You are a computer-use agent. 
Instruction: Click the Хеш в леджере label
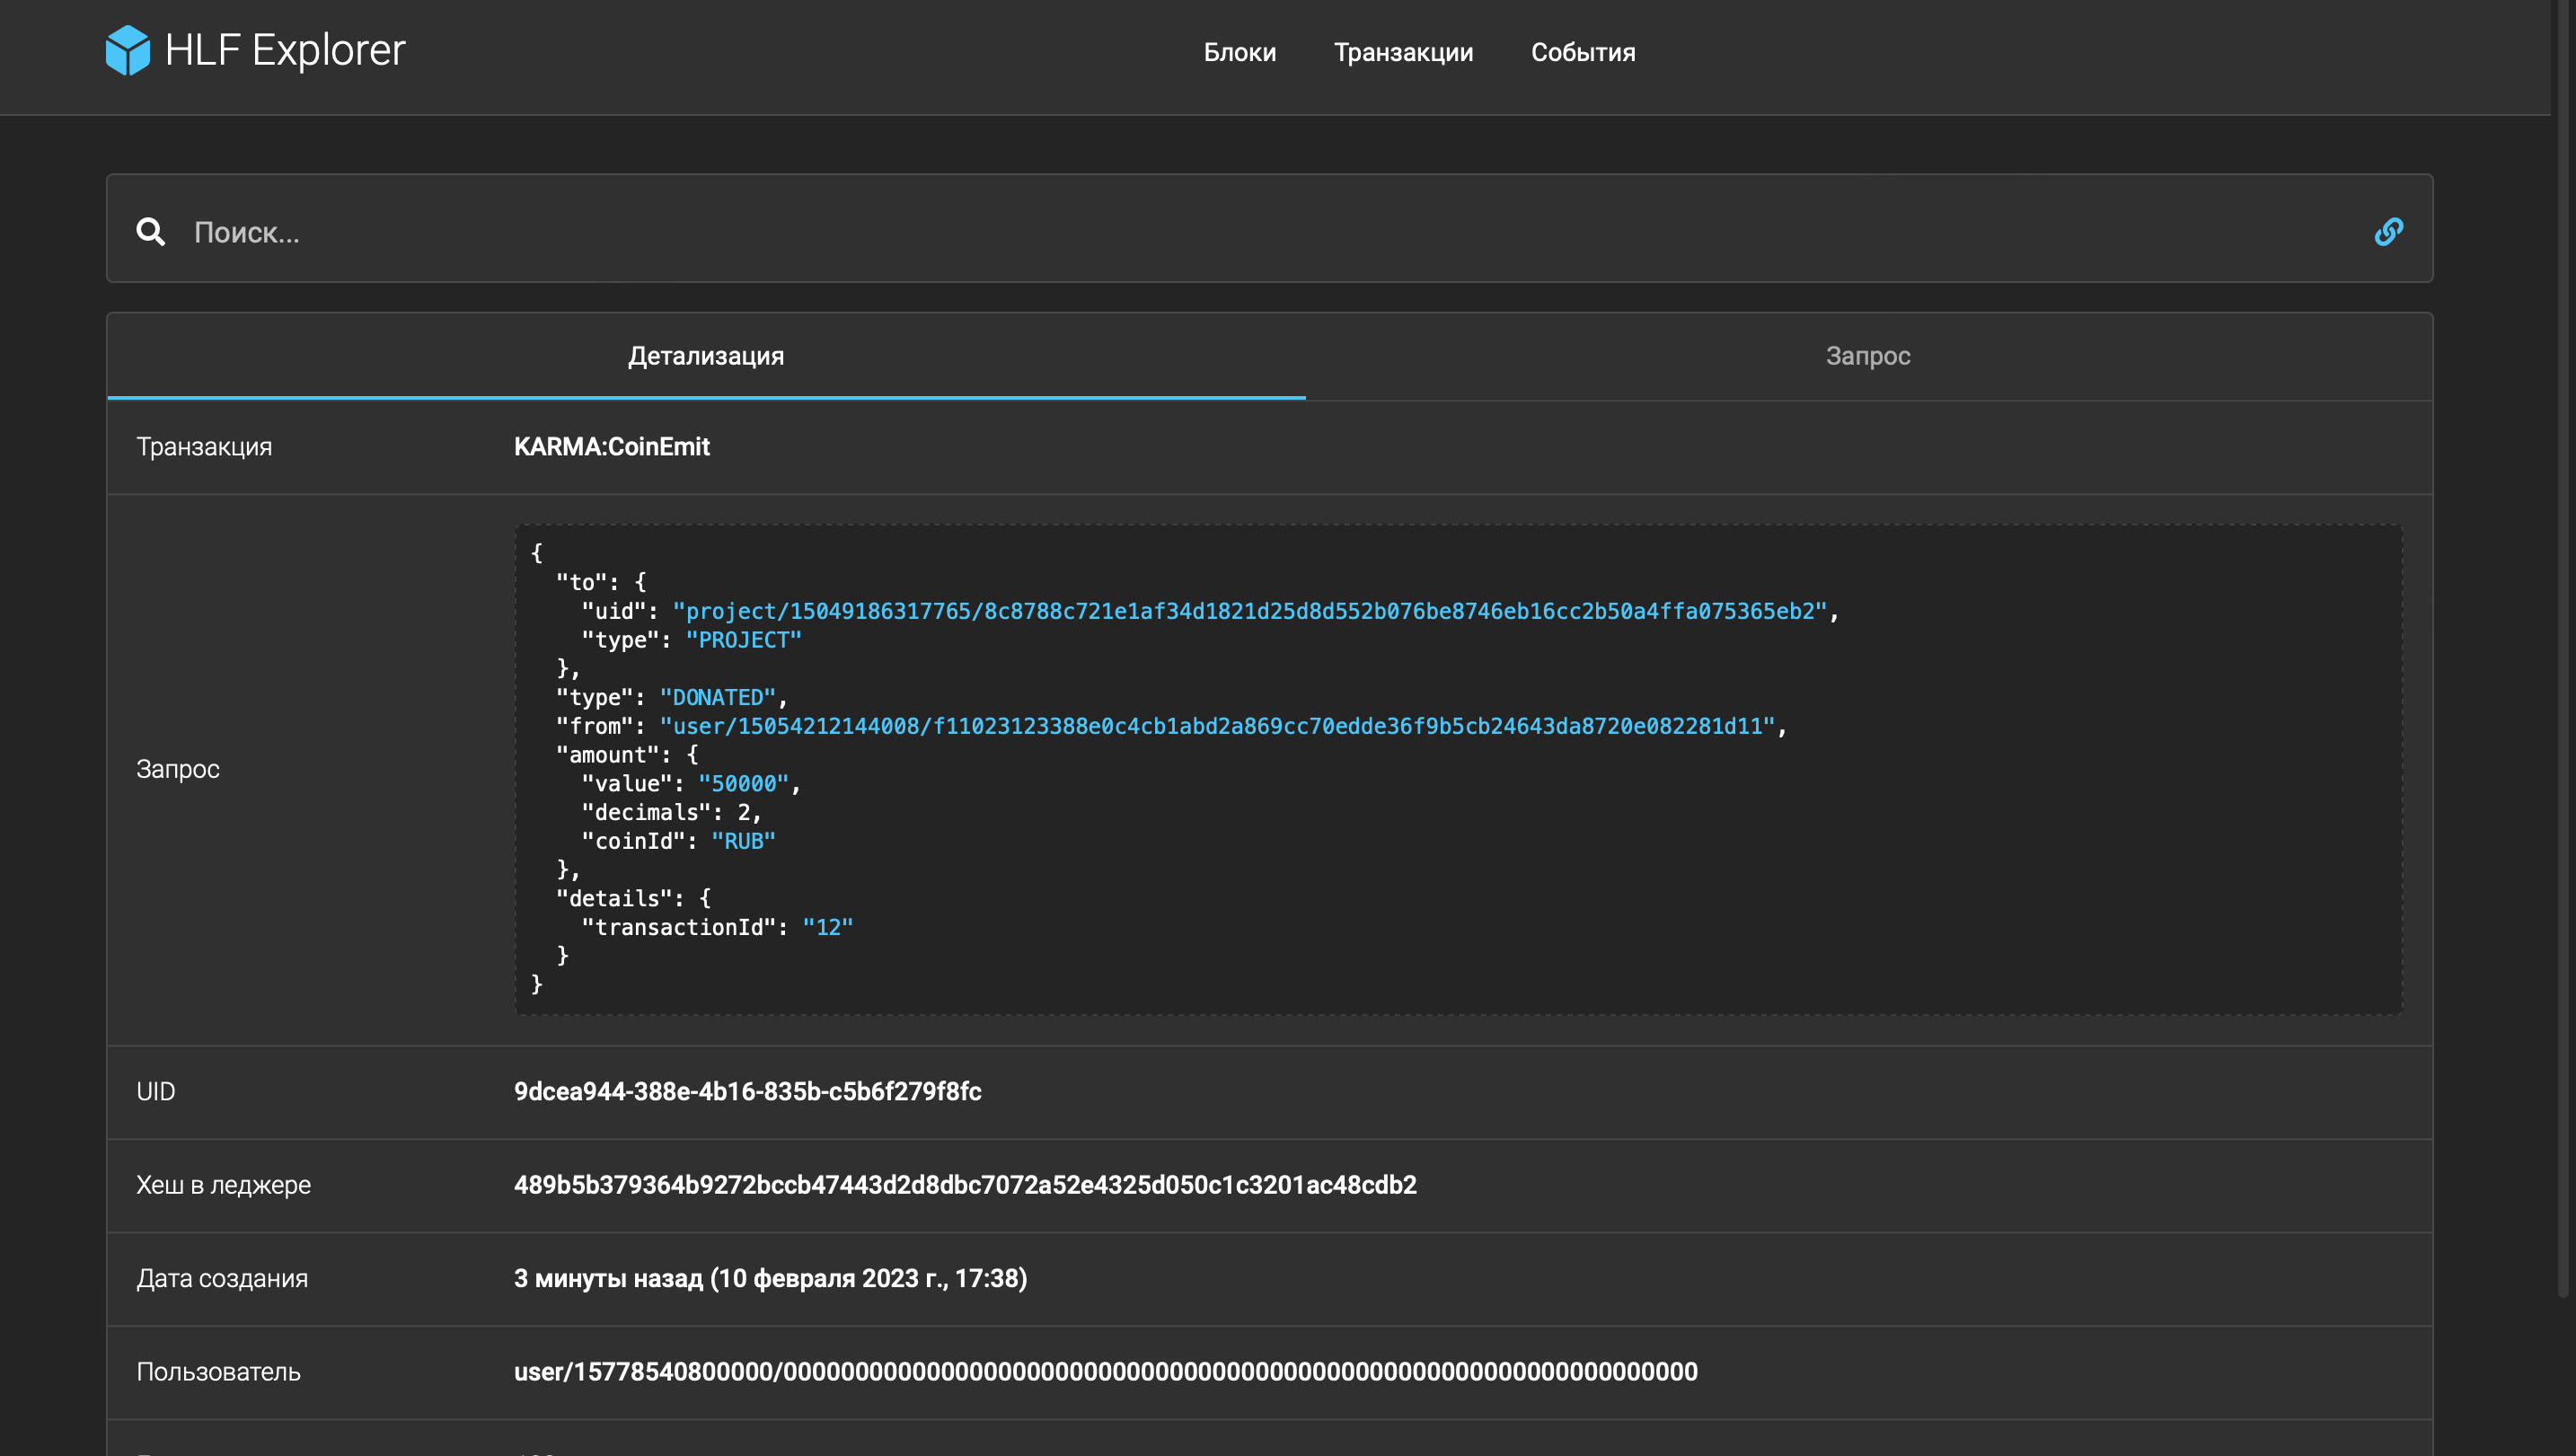(223, 1185)
